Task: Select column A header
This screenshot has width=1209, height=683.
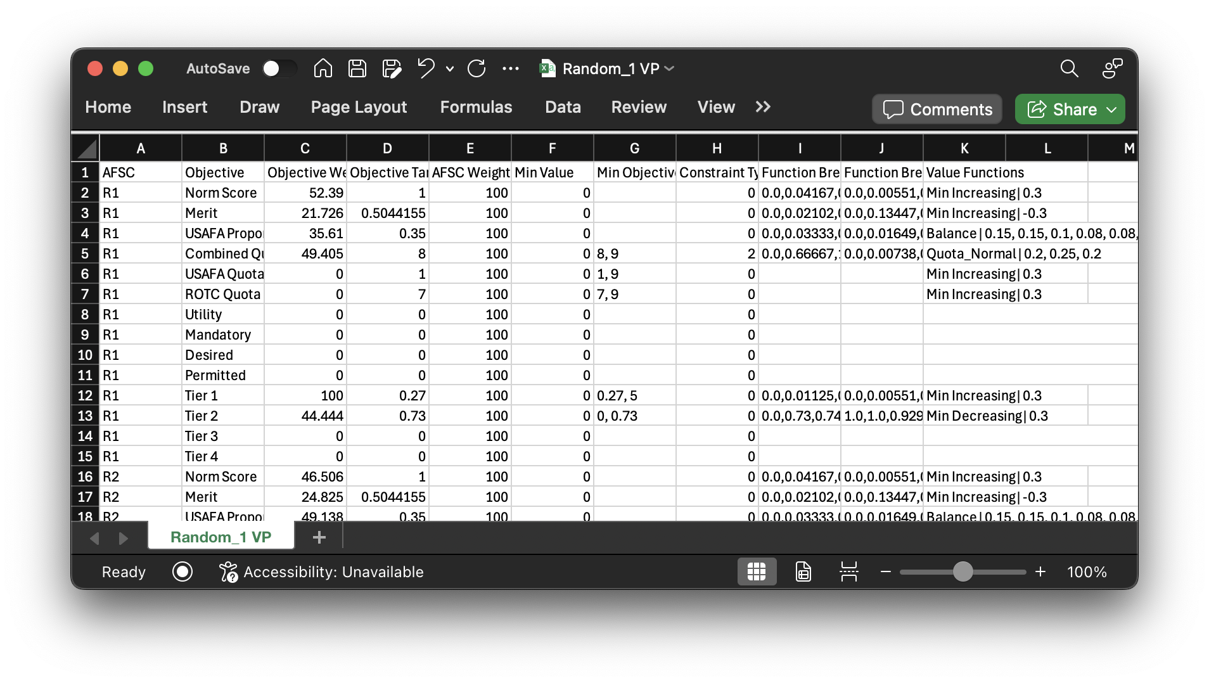Action: click(141, 148)
